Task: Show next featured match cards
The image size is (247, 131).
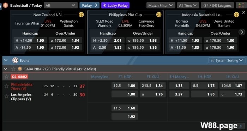Action: click(x=242, y=32)
